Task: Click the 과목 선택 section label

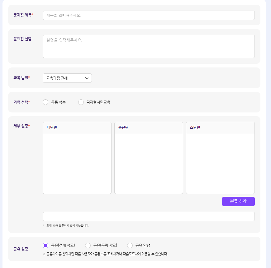Action: pyautogui.click(x=21, y=102)
